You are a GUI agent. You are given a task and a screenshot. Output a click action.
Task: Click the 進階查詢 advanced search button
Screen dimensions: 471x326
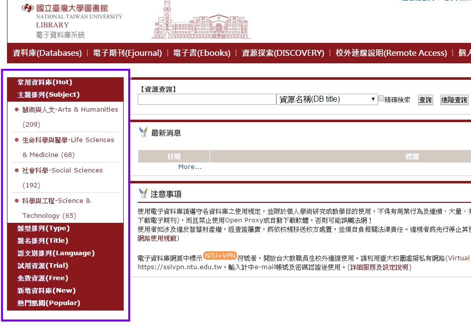coord(454,100)
